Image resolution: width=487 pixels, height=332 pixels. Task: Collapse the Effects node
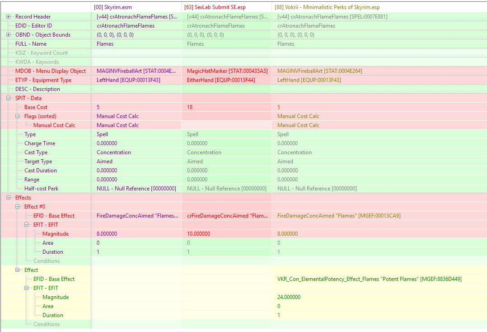pos(9,197)
